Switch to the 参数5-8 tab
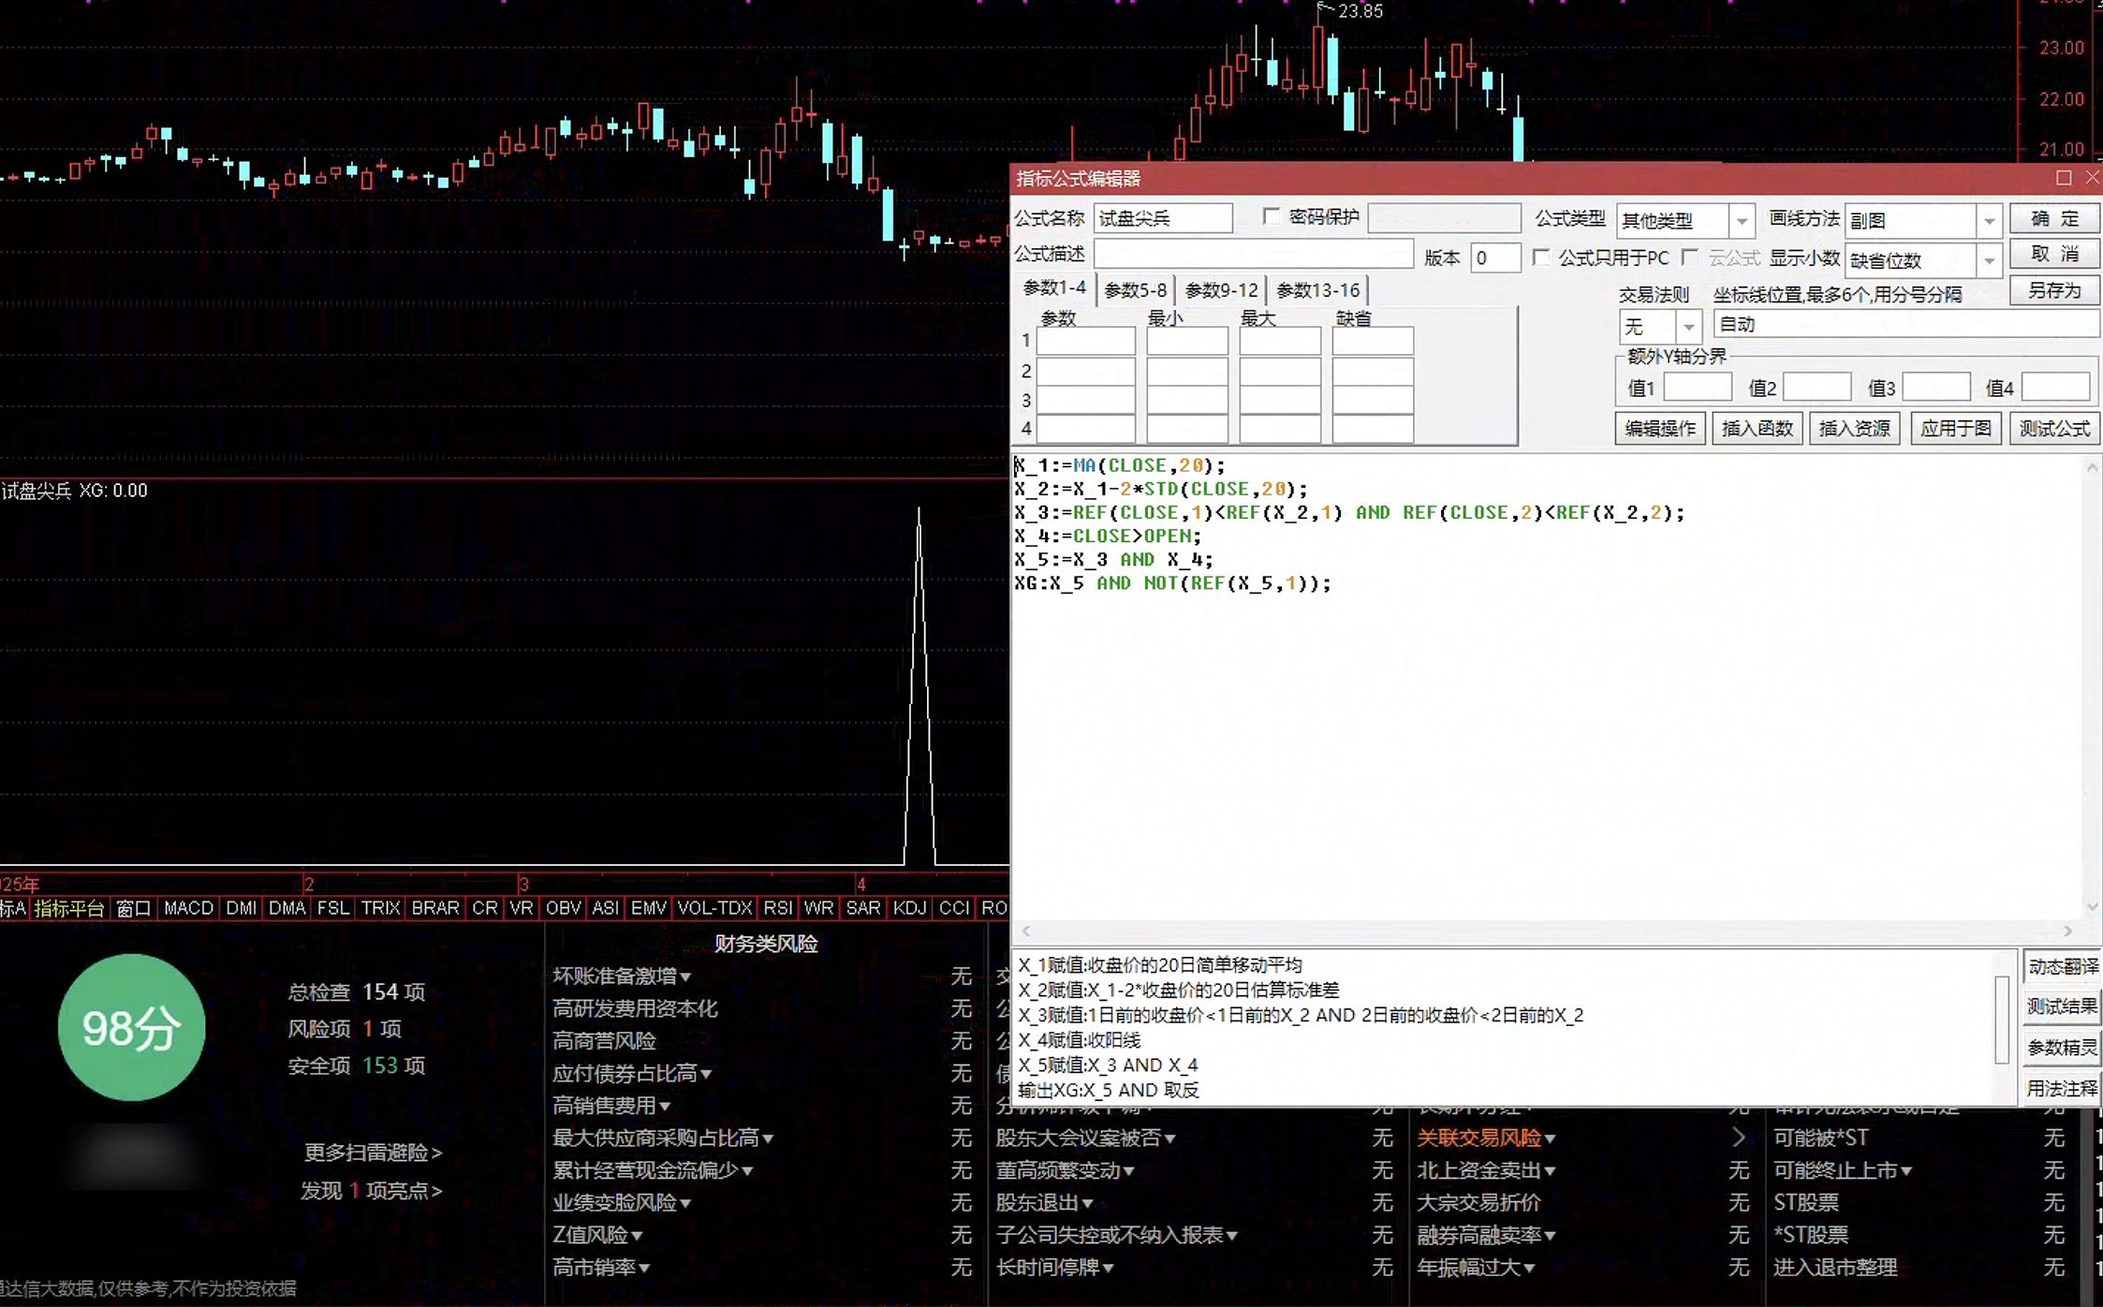The height and width of the screenshot is (1307, 2103). coord(1135,290)
